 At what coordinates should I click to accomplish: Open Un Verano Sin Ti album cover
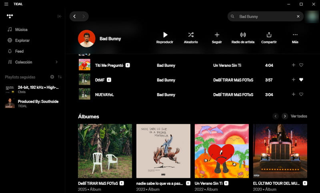click(x=222, y=151)
